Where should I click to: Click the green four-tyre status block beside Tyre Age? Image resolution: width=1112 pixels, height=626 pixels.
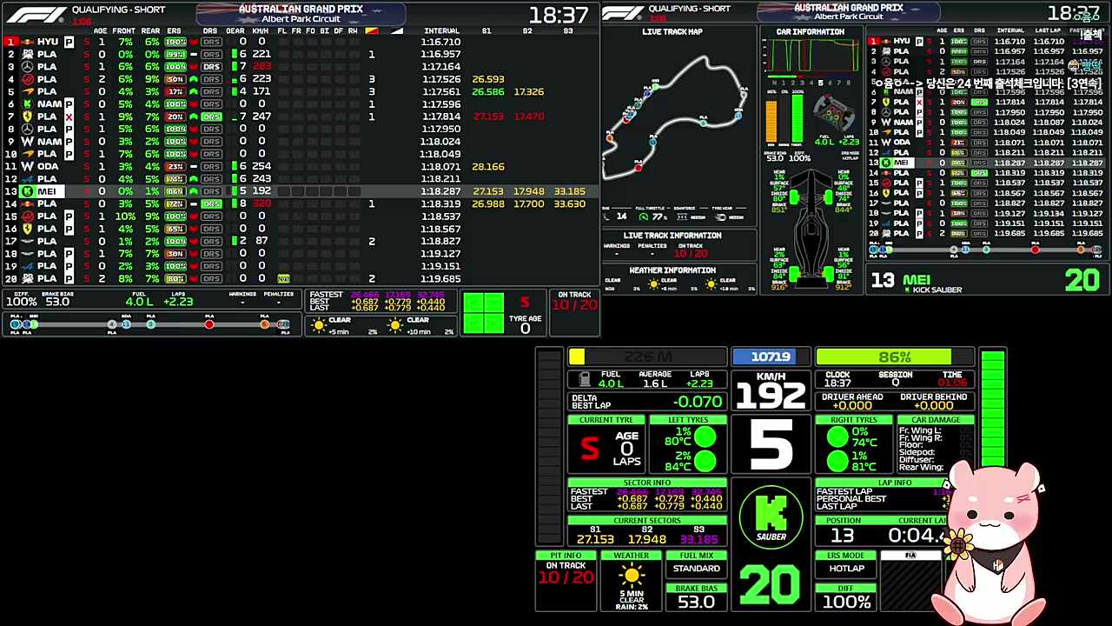tap(483, 313)
